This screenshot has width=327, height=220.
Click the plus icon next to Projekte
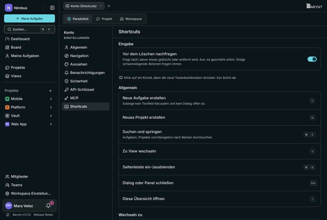(50, 91)
